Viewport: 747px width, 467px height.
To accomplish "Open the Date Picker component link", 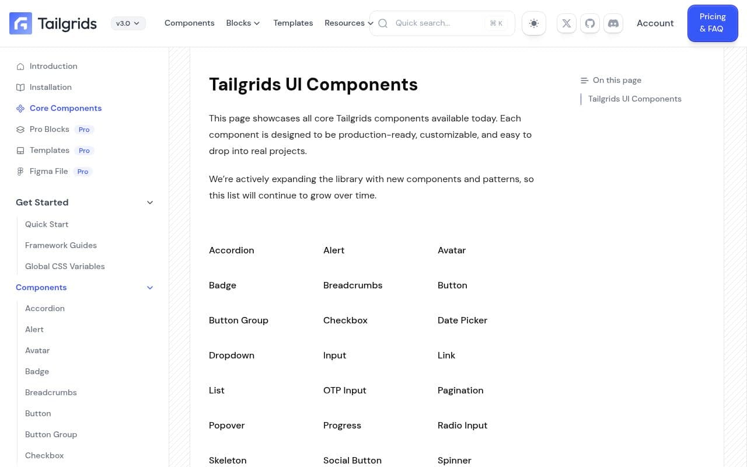I will pos(462,320).
